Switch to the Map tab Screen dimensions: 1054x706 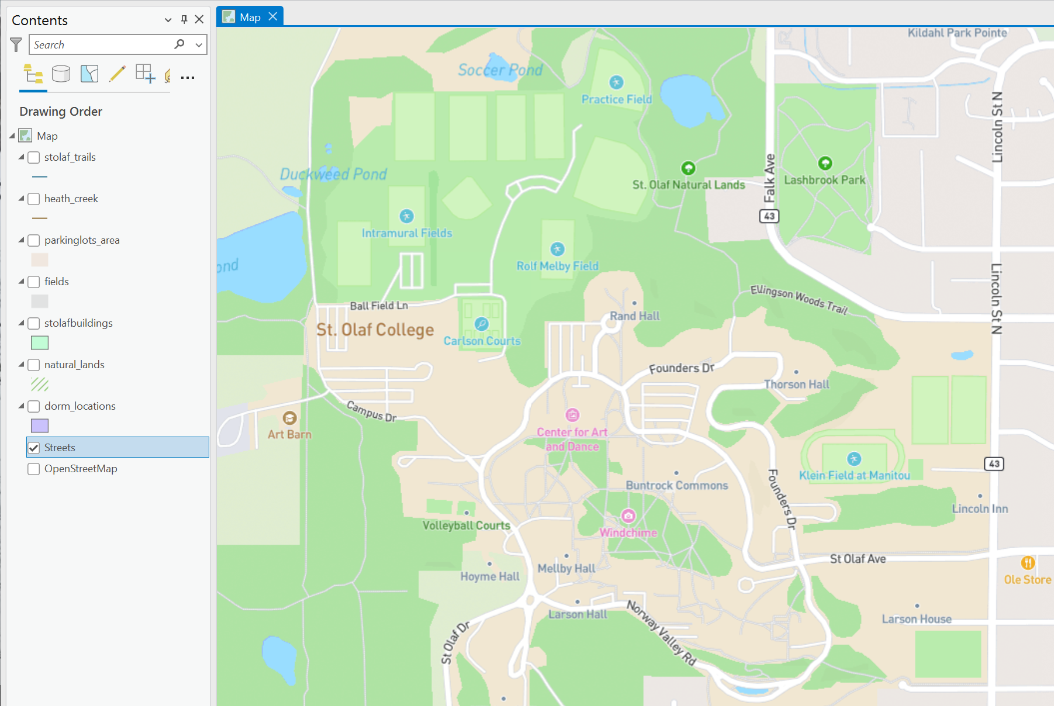[x=250, y=16]
